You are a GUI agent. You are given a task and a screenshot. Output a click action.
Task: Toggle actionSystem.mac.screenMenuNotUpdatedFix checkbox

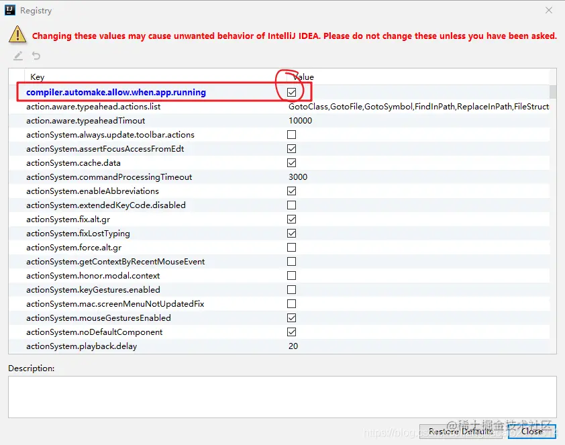coord(291,304)
